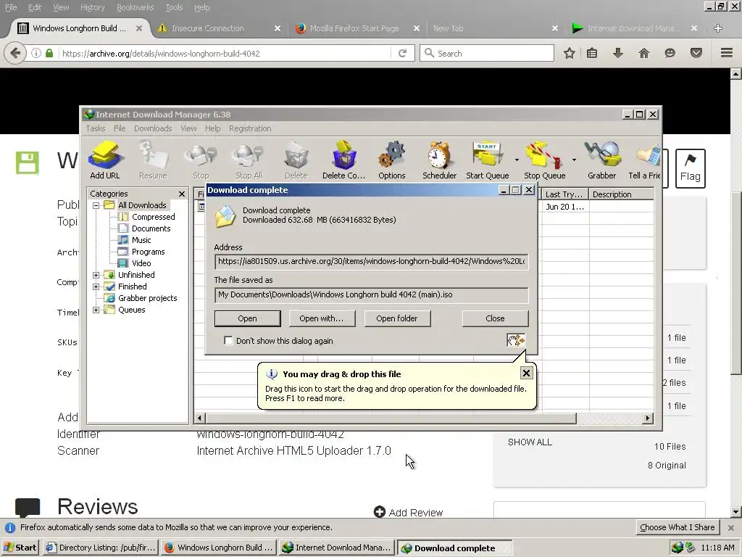Screen dimensions: 742x557
Task: Click the Flag button on archive page
Action: coord(691,168)
